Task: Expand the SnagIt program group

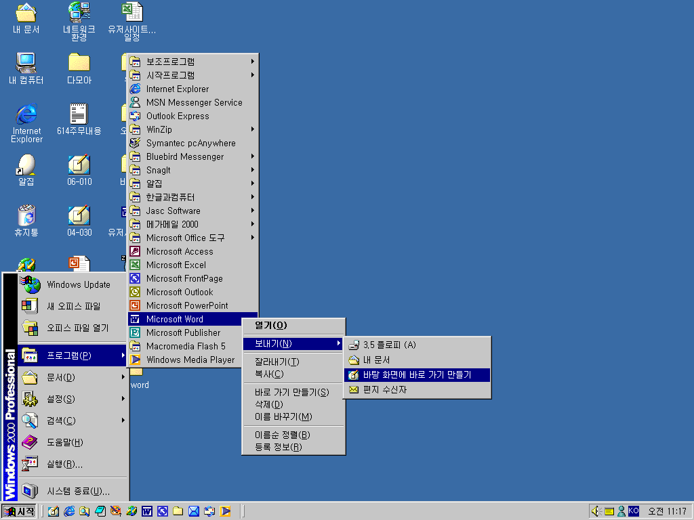Action: pos(192,170)
